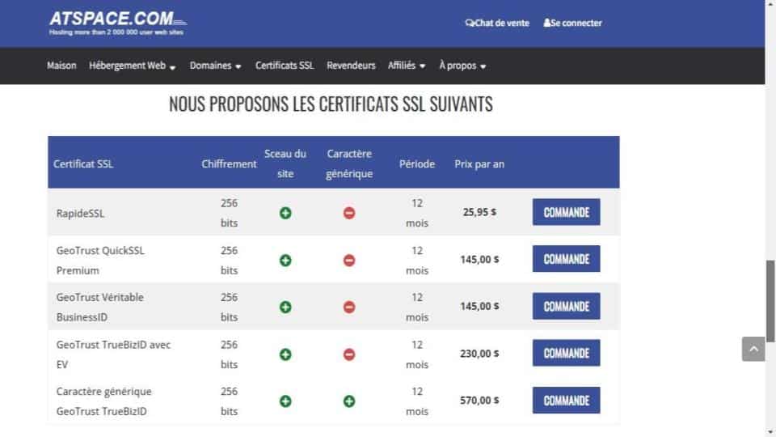
Task: Open Revendeurs menu item
Action: [x=351, y=66]
